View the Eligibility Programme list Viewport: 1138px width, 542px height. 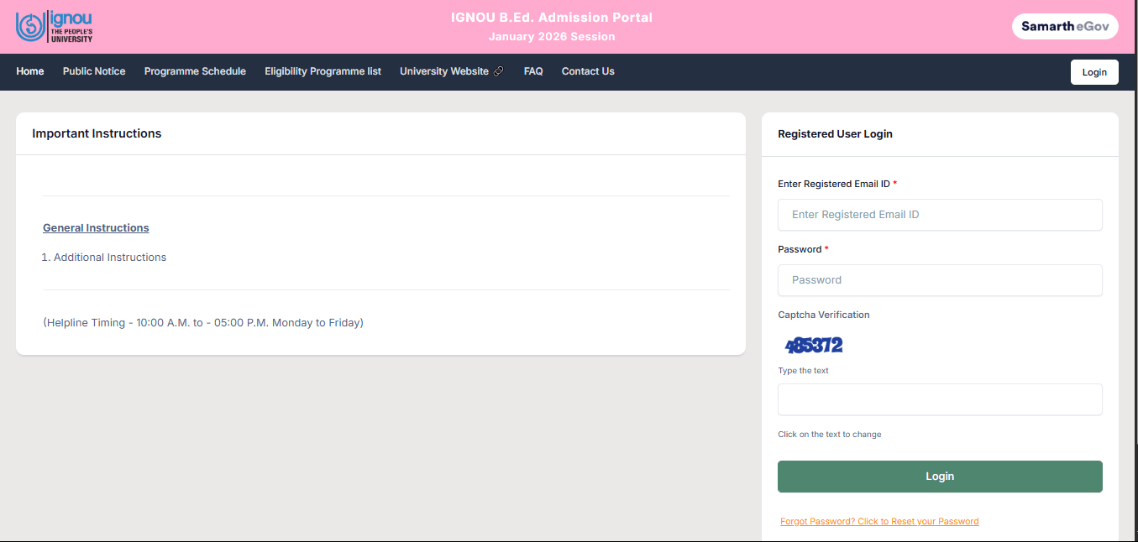(323, 71)
